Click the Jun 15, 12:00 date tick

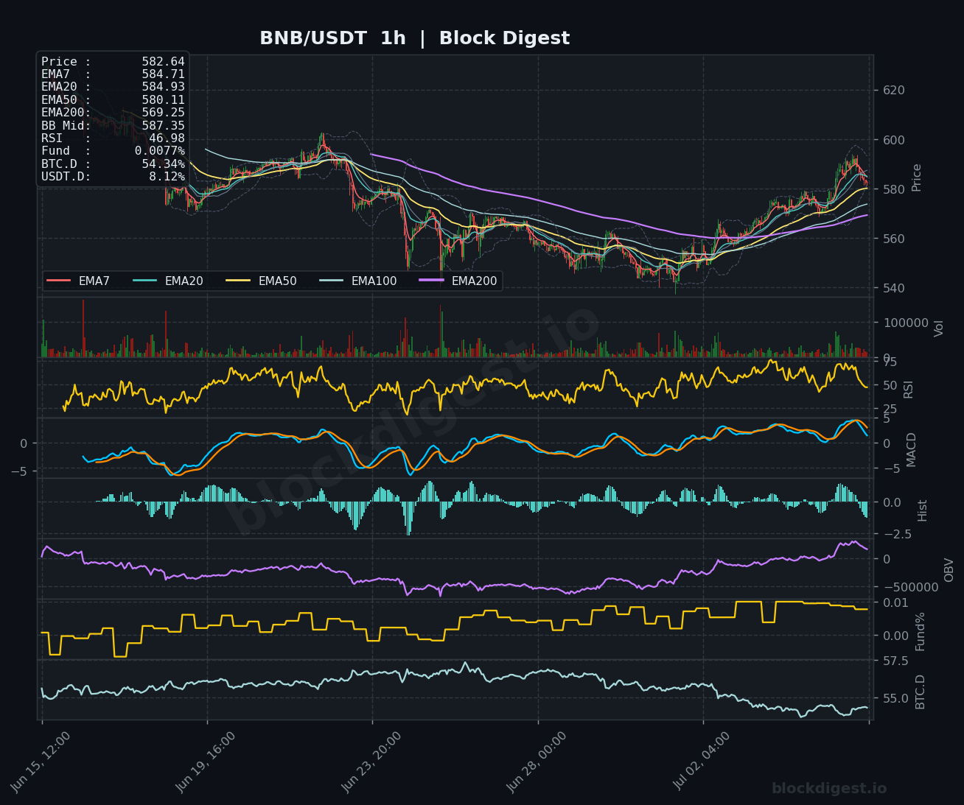click(41, 762)
